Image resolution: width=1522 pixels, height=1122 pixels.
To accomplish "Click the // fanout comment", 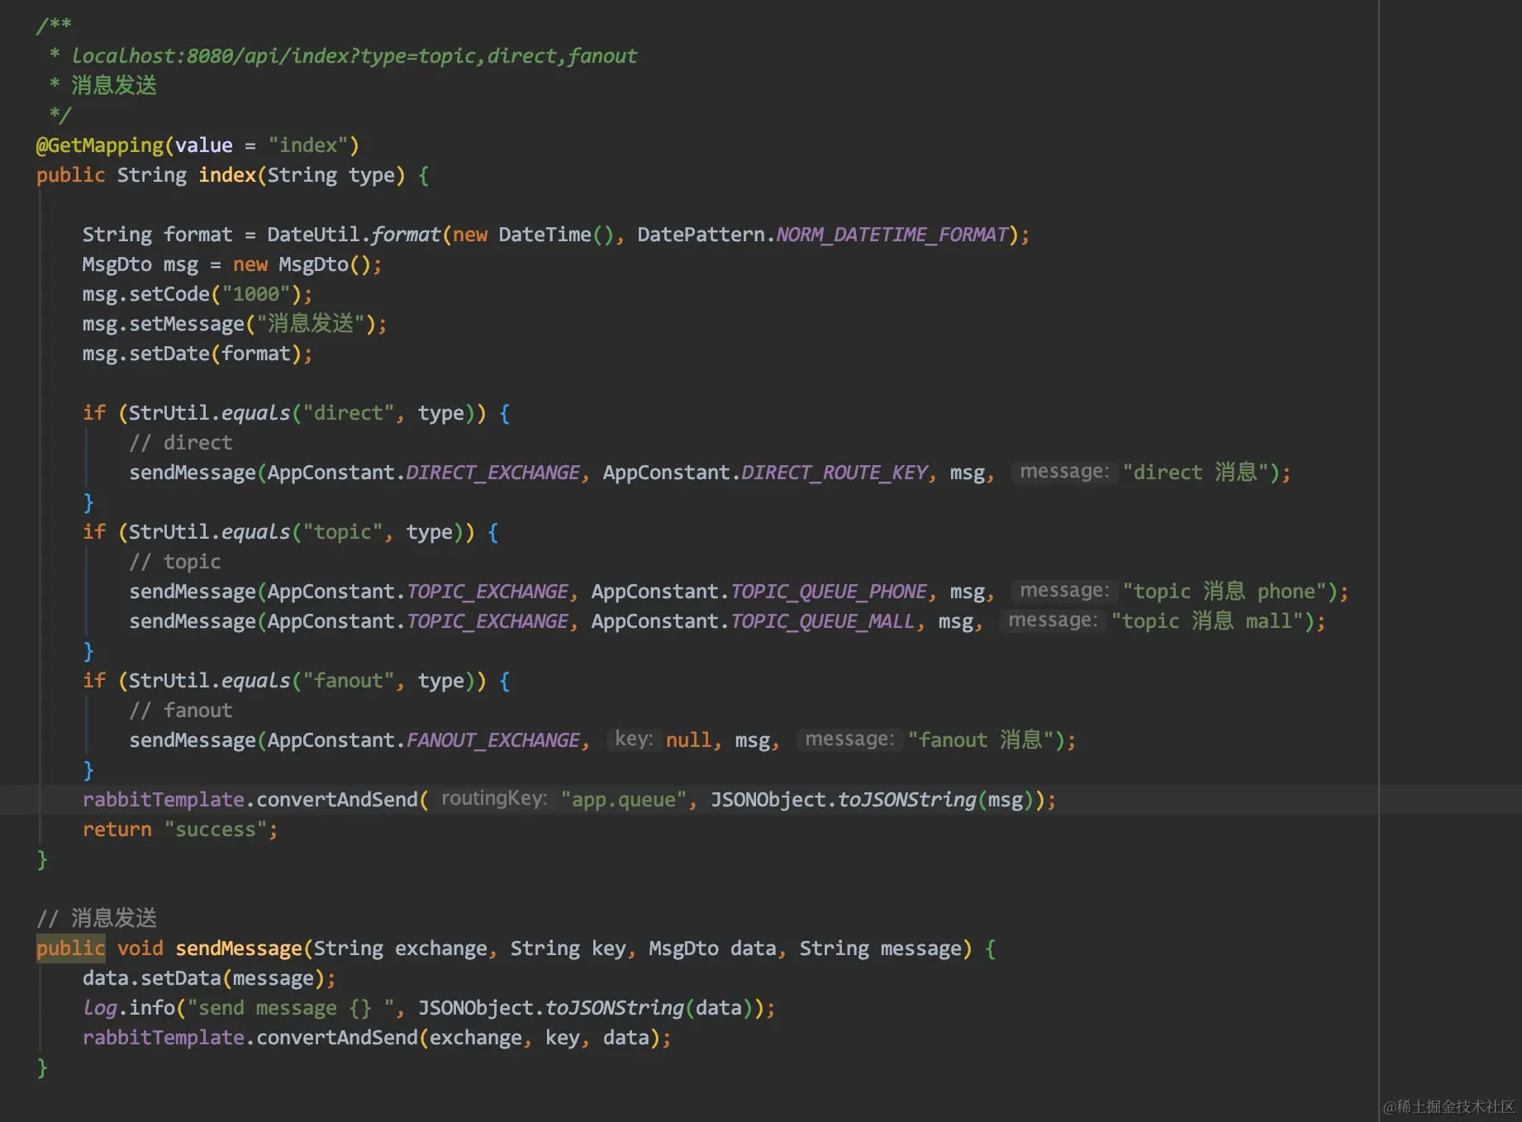I will click(180, 711).
